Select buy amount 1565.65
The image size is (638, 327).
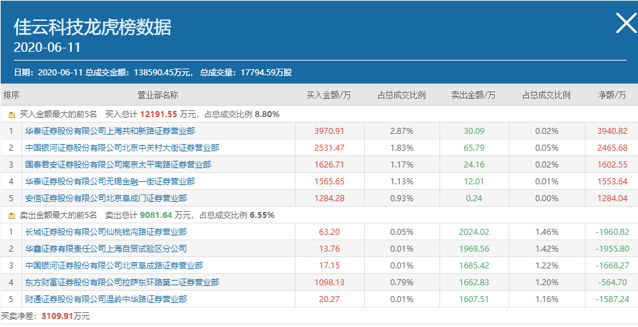point(329,182)
